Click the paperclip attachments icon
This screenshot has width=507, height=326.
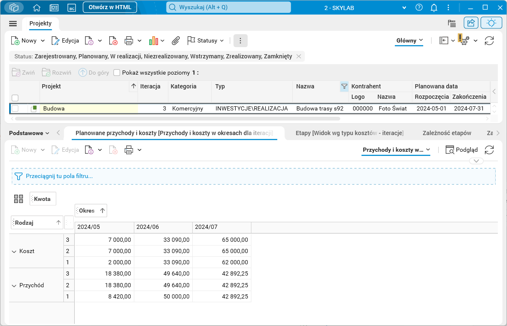click(176, 41)
